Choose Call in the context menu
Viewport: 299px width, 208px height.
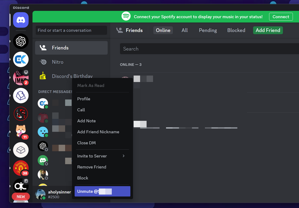point(81,110)
